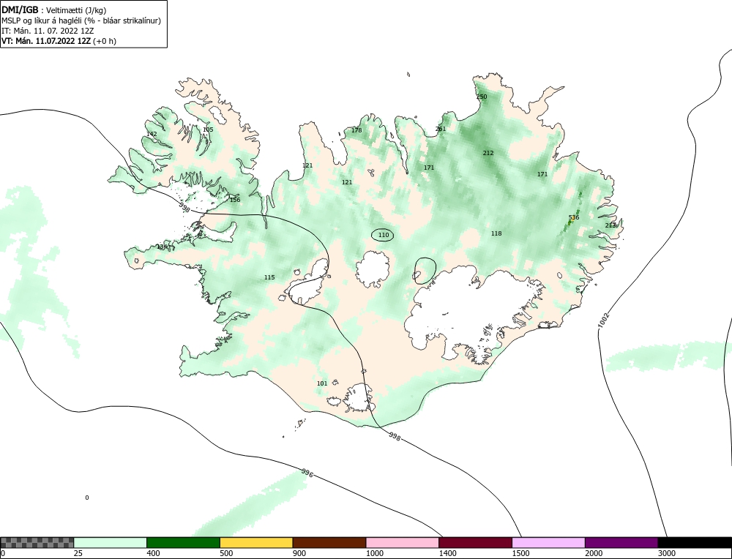Click the map value "142" in Westfjords
The image size is (732, 559).
tap(152, 134)
